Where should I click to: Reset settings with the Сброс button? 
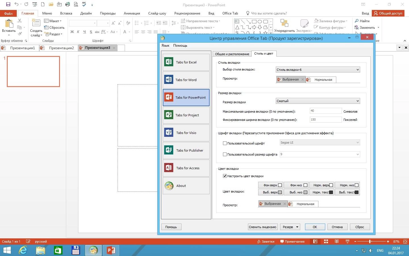360,227
